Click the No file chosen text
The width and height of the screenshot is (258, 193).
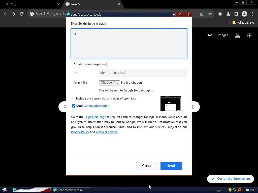pos(132,83)
